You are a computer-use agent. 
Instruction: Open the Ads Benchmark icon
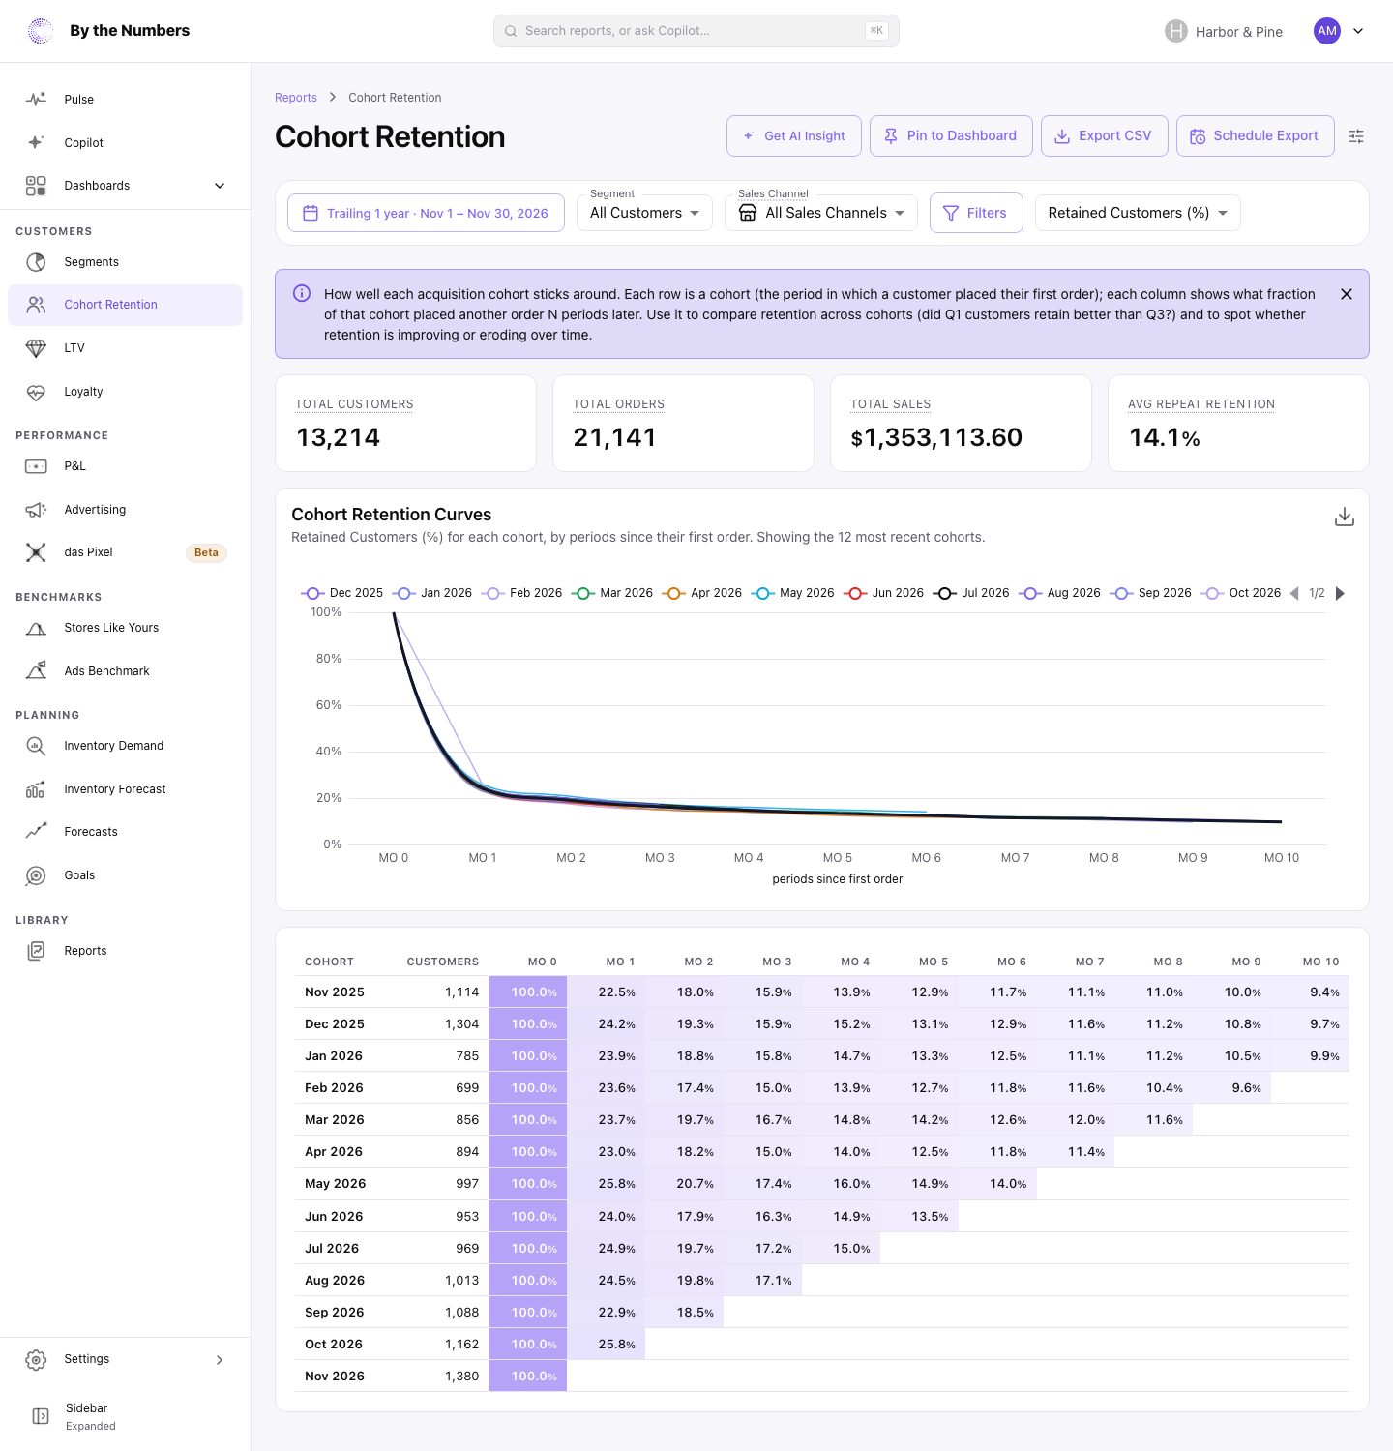click(36, 671)
